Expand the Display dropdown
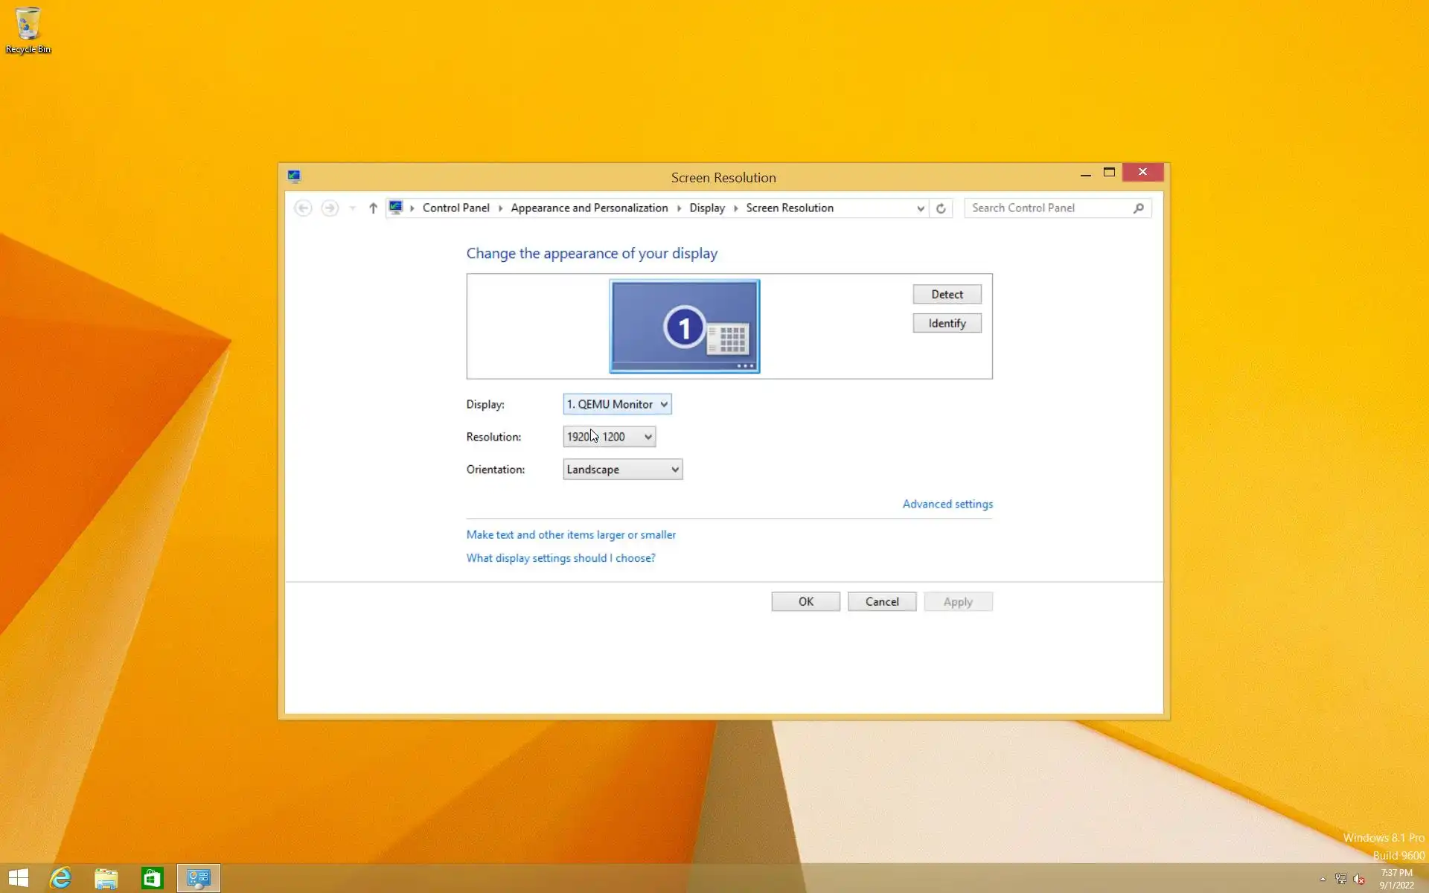The image size is (1429, 893). 617,404
